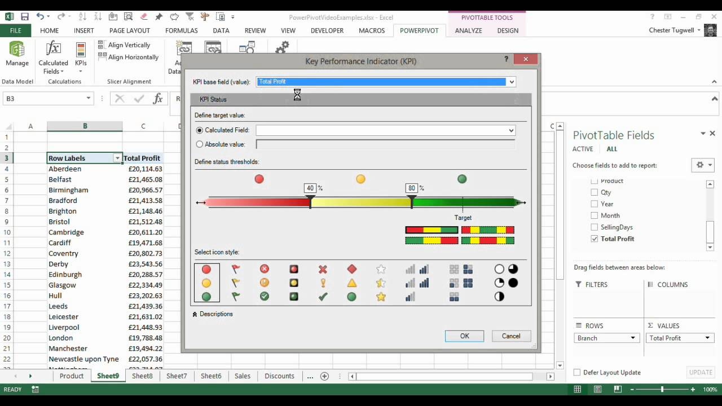Click the pushpin icon in quick access toolbar
This screenshot has height=406, width=722.
click(x=159, y=17)
